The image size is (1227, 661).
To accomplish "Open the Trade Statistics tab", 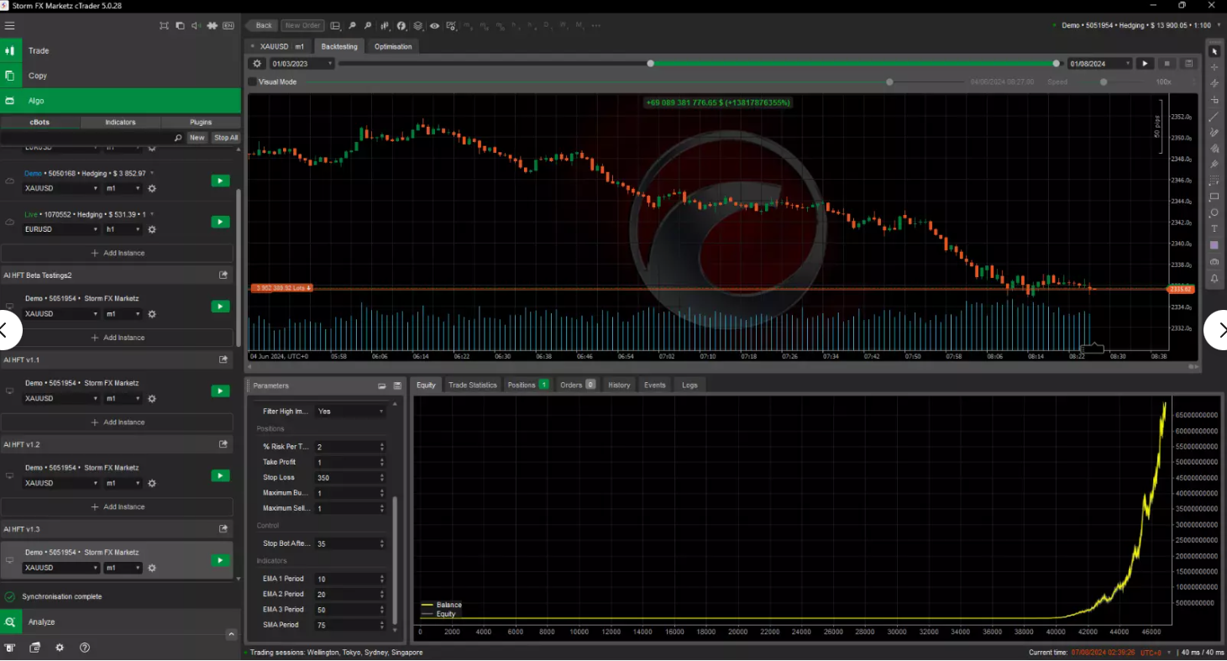I will pyautogui.click(x=472, y=385).
